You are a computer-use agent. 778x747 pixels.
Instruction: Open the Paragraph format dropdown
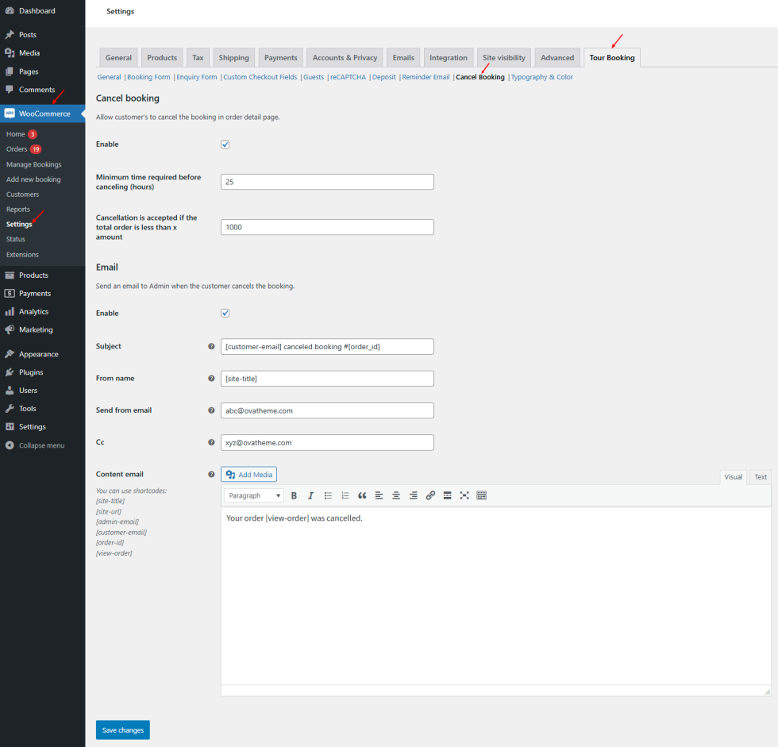coord(254,495)
